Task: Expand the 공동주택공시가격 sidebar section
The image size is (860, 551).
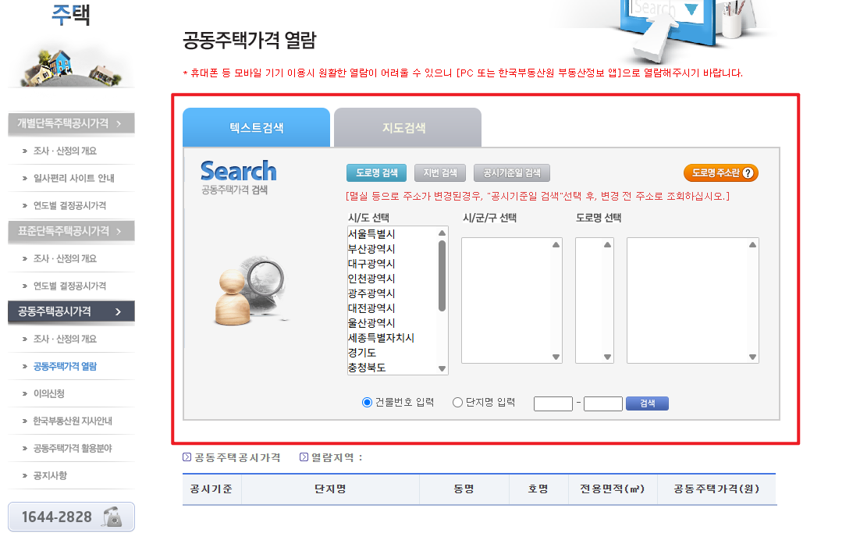Action: click(x=71, y=311)
